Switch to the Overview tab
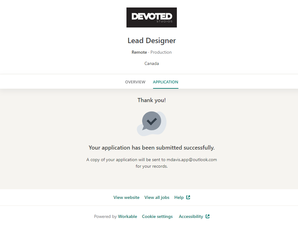298x227 pixels. click(x=135, y=82)
